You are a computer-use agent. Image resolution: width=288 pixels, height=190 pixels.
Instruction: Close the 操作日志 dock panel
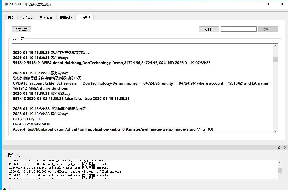tap(285, 147)
